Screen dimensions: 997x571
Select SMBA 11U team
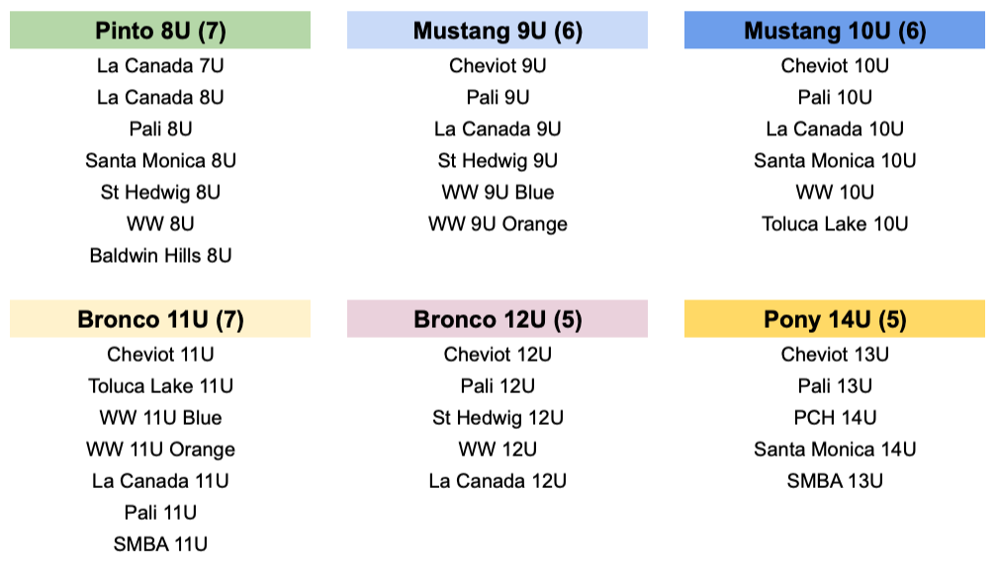point(160,544)
